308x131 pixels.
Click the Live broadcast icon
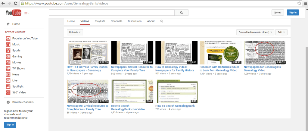[x=8, y=80]
